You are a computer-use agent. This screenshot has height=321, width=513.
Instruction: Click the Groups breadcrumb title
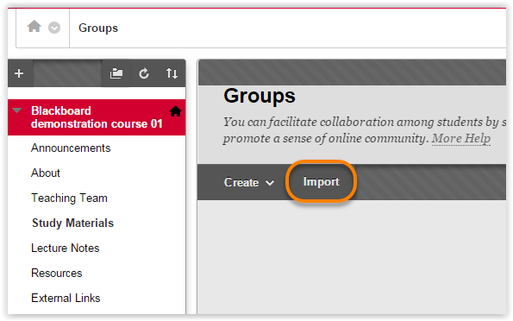pos(98,28)
